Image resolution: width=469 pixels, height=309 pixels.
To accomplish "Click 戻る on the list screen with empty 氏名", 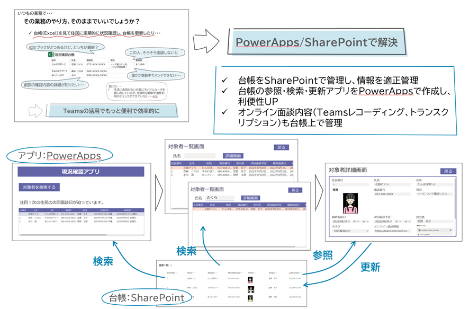I will point(281,147).
